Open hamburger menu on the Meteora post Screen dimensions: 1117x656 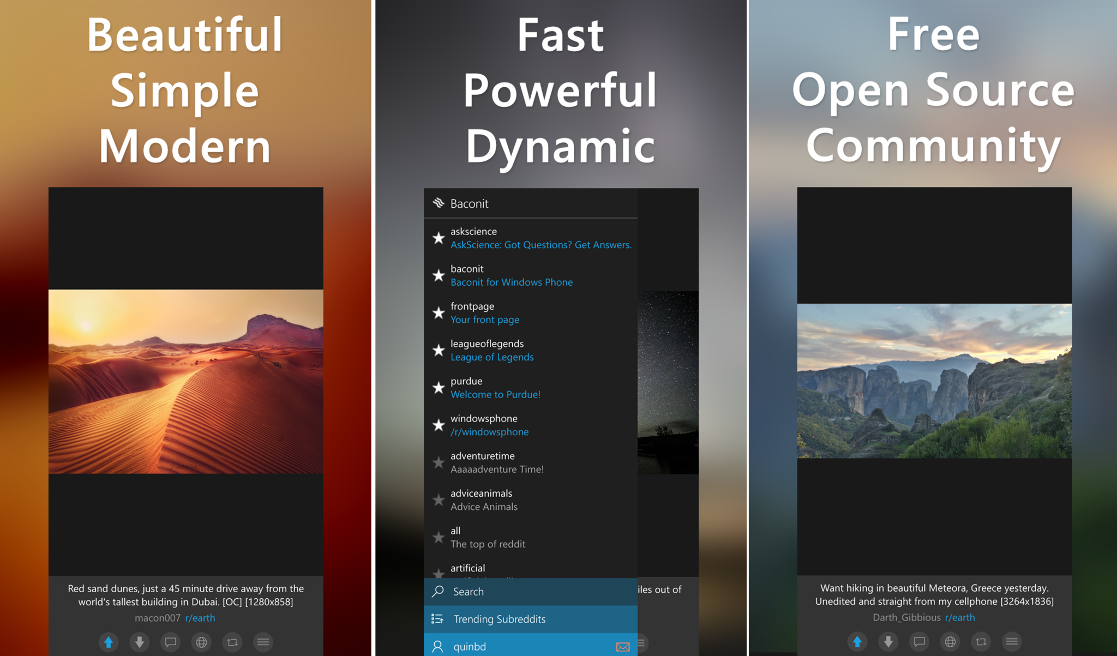[x=1012, y=641]
